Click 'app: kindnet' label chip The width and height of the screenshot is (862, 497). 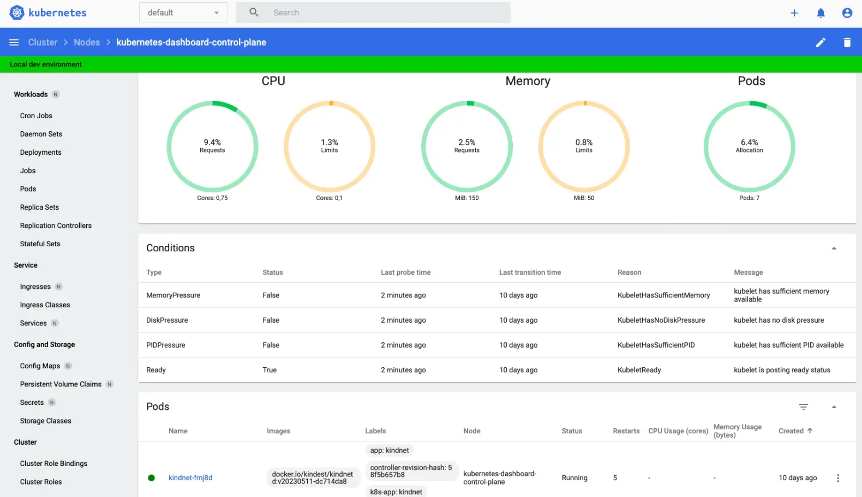click(x=390, y=450)
